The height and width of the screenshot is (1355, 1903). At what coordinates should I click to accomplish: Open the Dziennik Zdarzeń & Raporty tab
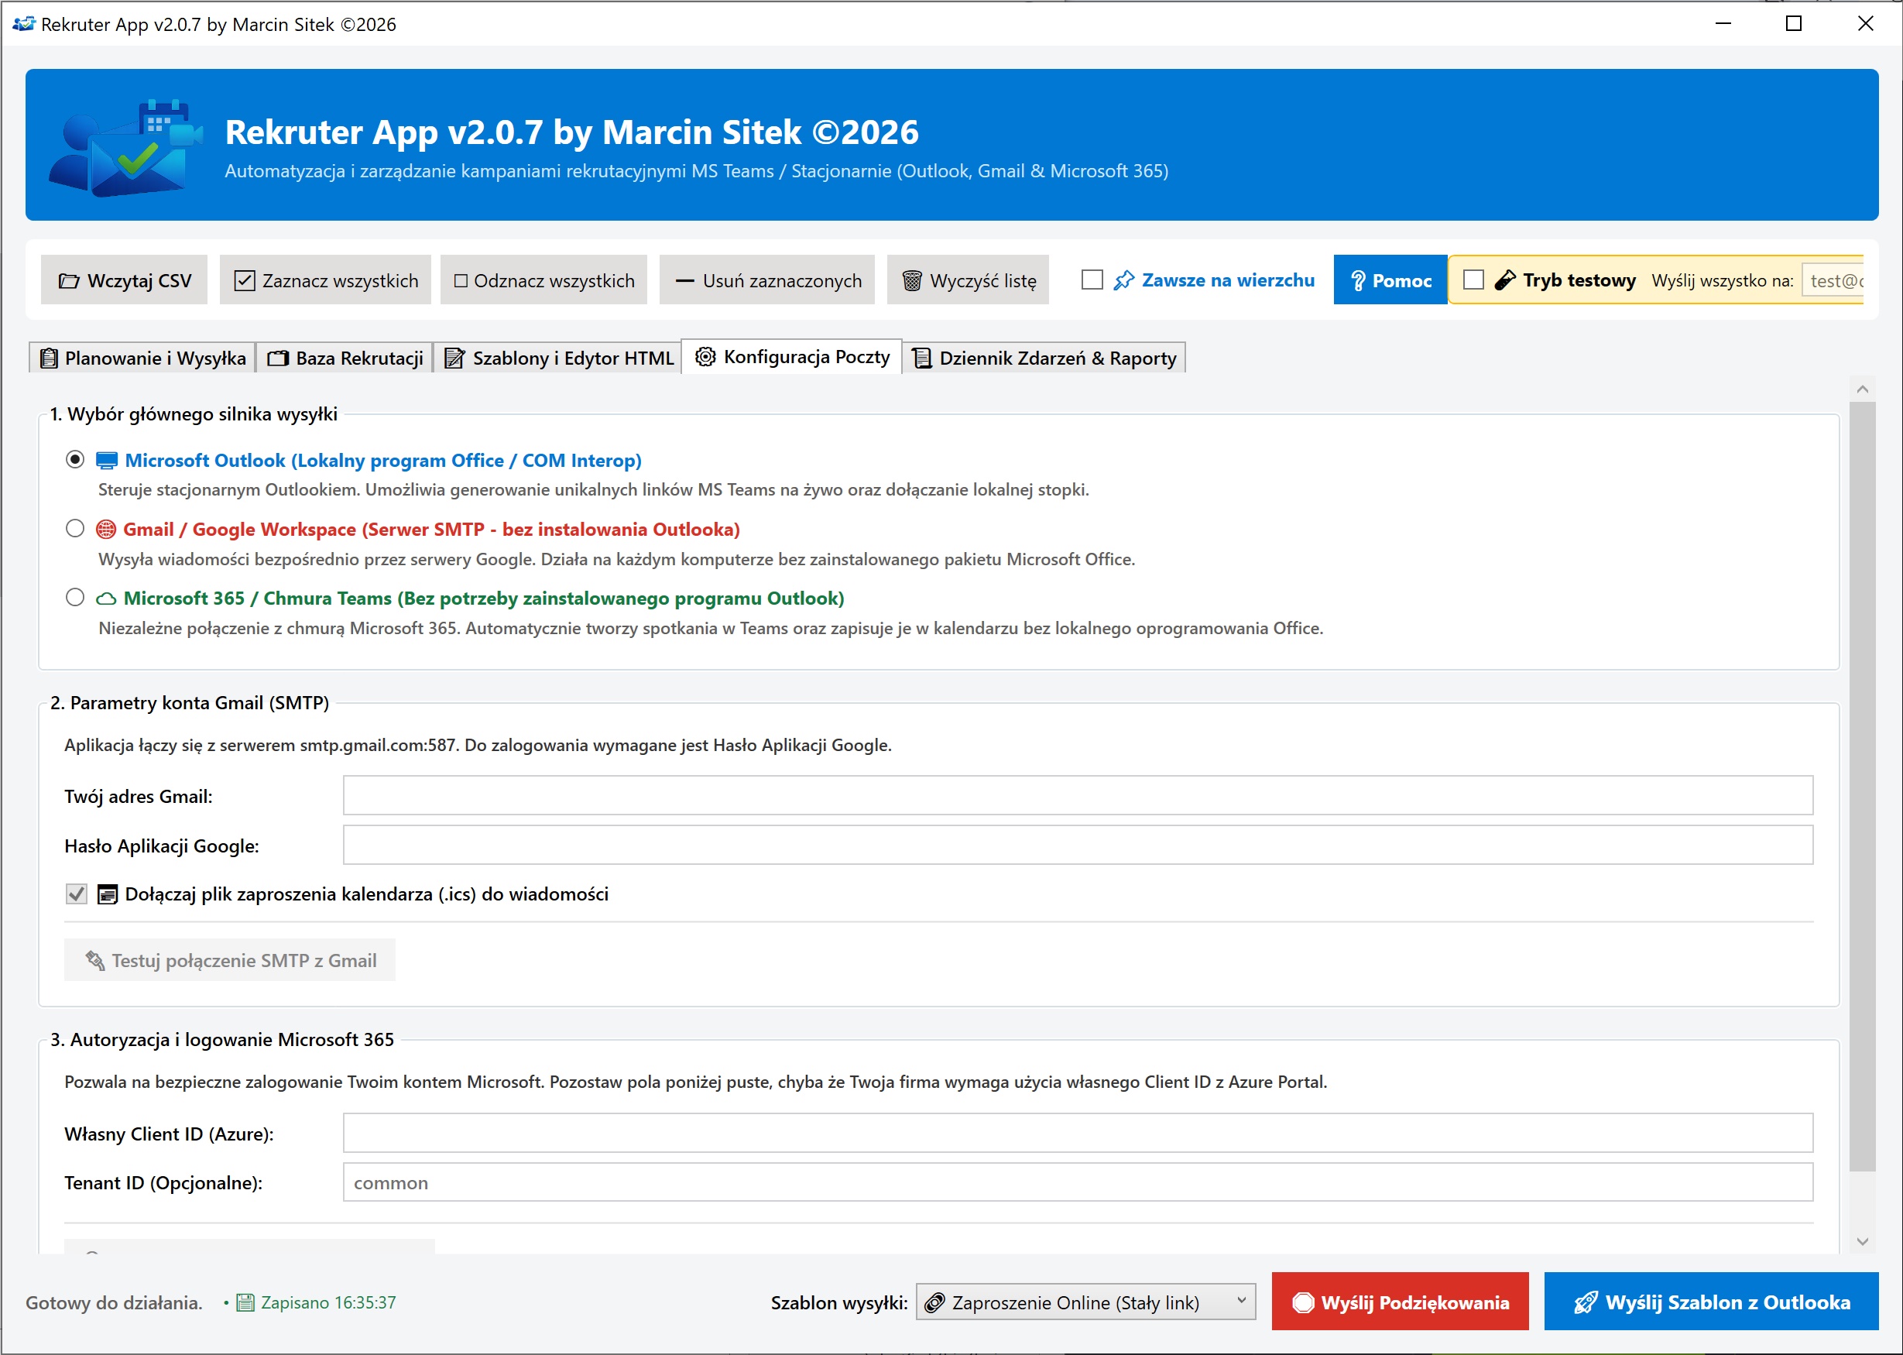coord(1044,358)
